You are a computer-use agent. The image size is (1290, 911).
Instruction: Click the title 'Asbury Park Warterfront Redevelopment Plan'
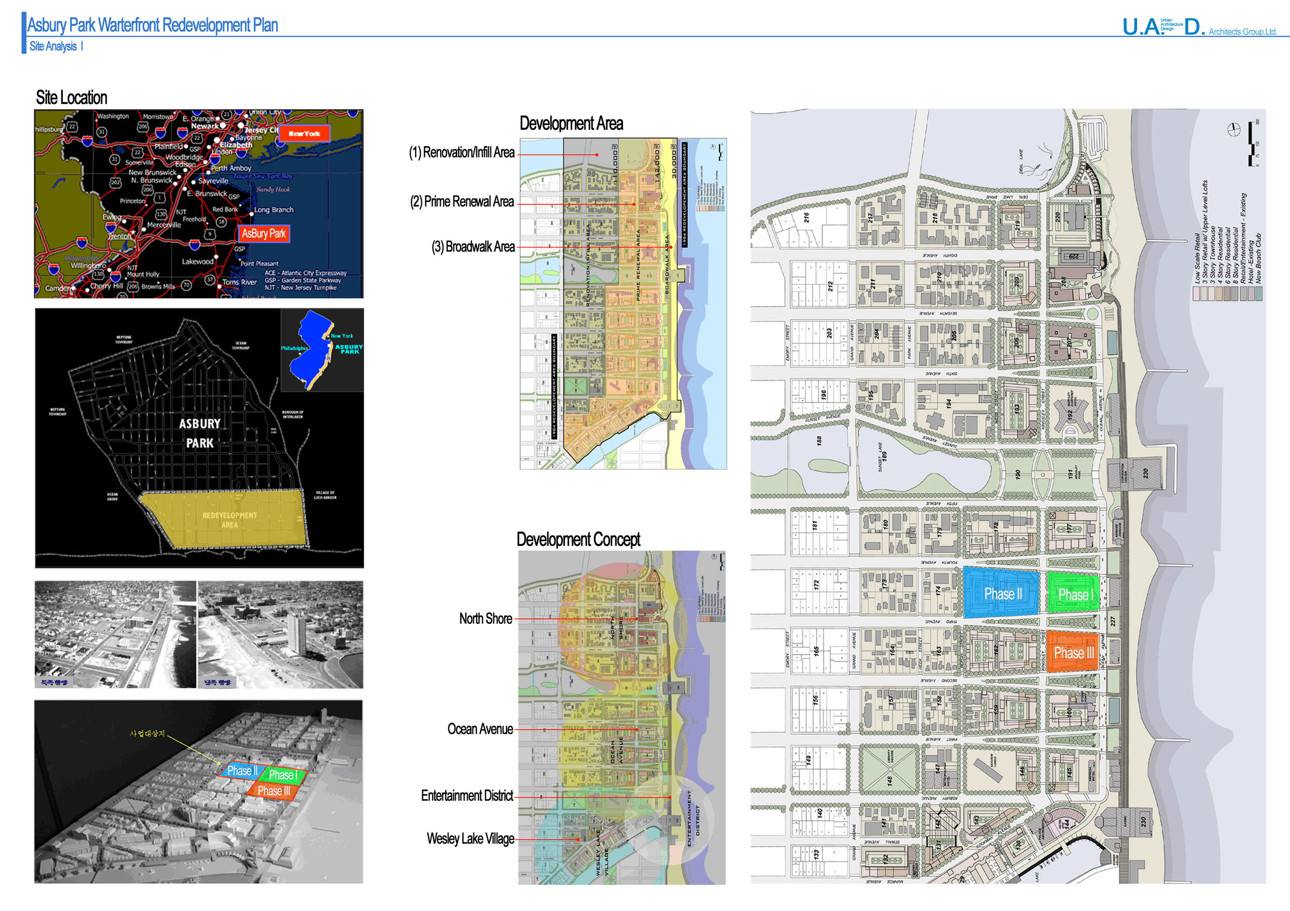pos(152,25)
